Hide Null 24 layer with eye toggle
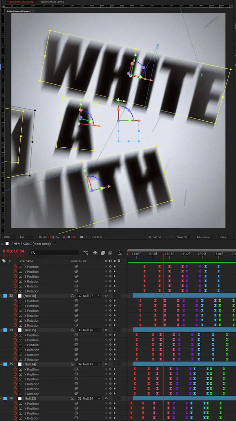 (106, 364)
